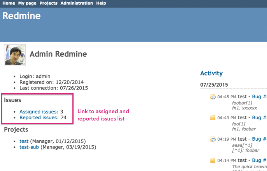Click the reported issues count 74
Viewport: 267px width, 171px height.
[x=63, y=118]
